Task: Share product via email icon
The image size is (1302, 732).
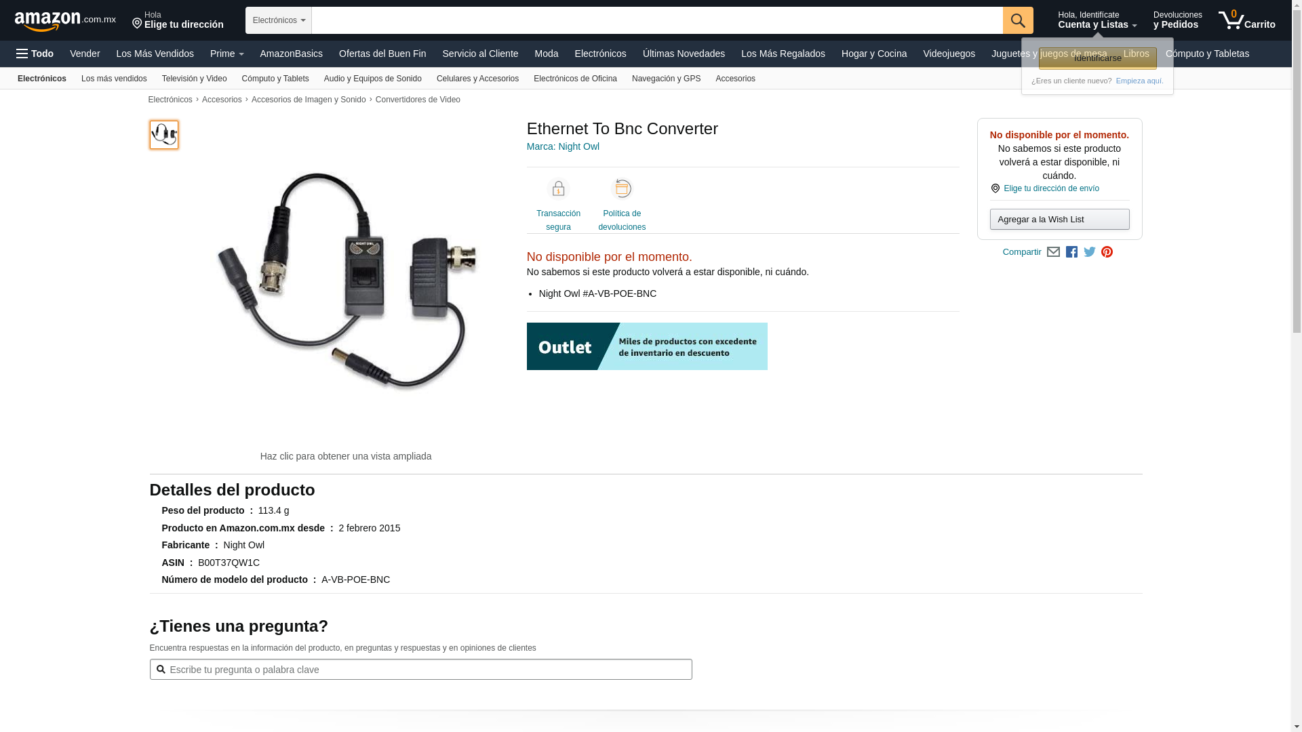Action: [x=1053, y=252]
